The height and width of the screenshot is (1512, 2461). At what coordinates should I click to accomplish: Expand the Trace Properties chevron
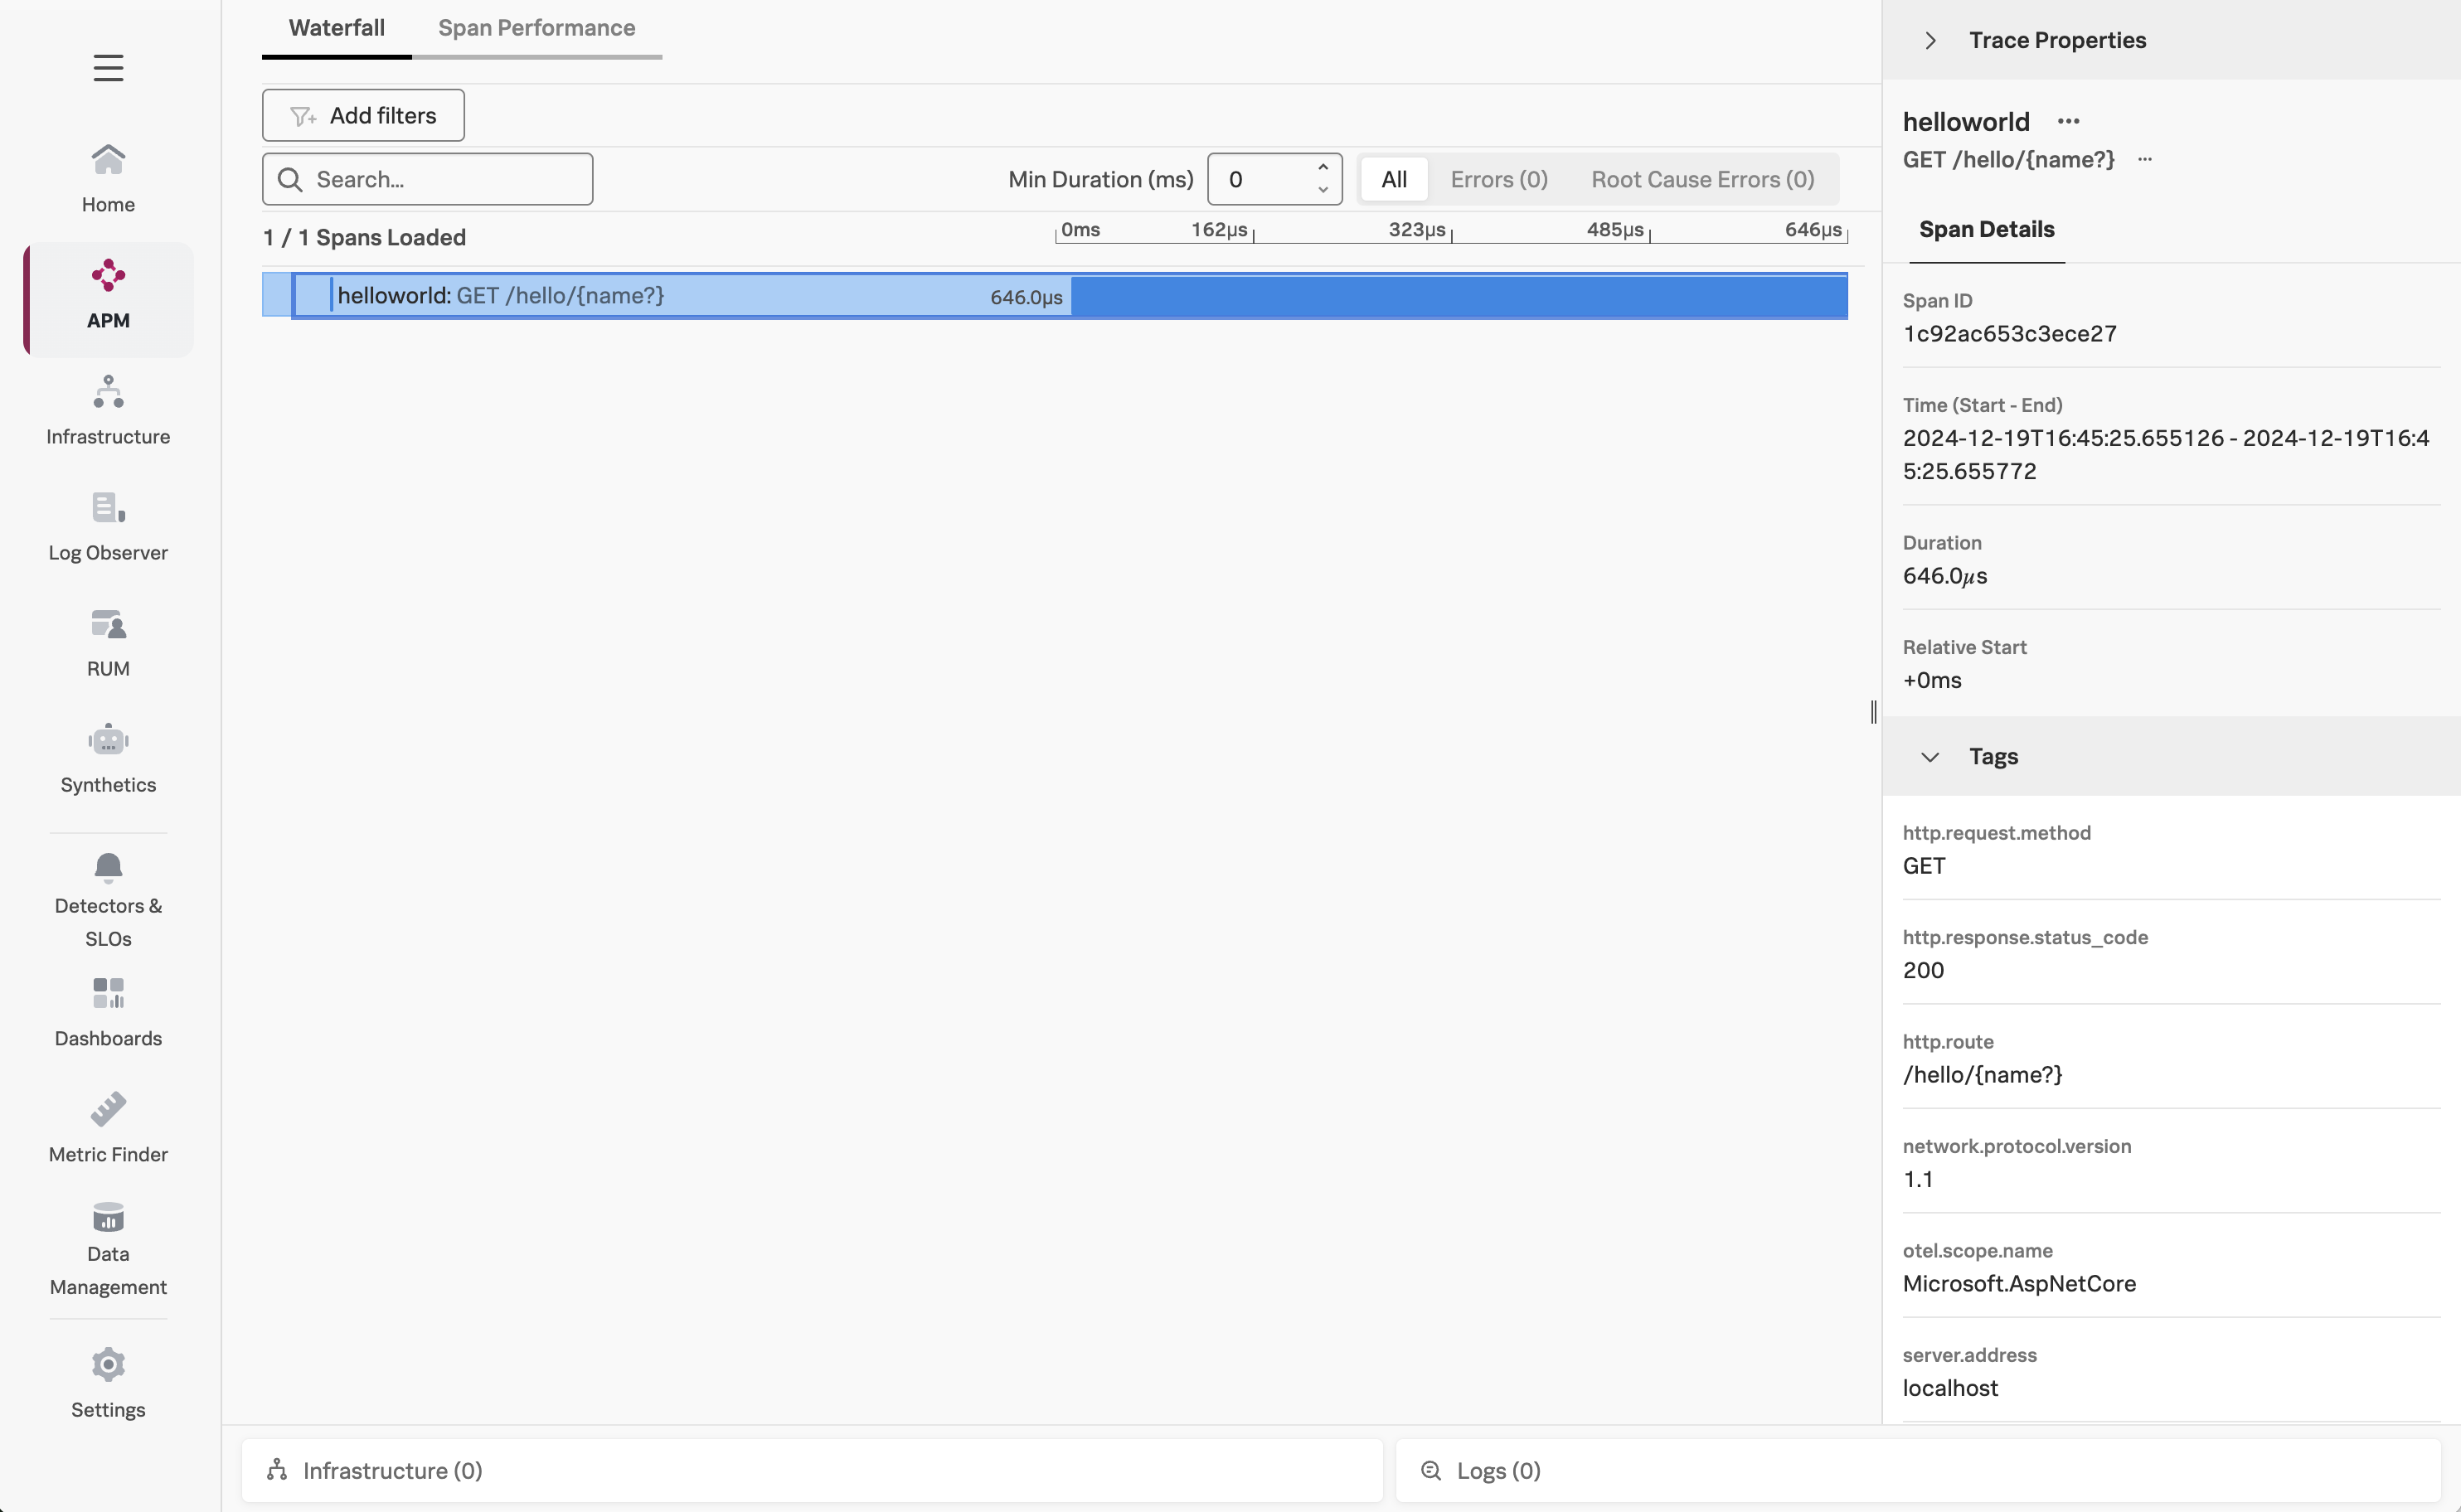click(1930, 40)
